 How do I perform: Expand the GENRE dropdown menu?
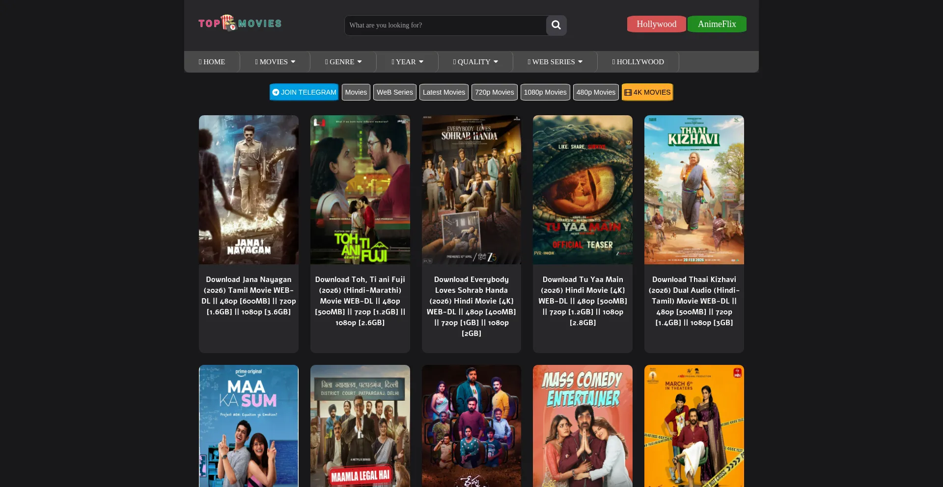point(343,62)
